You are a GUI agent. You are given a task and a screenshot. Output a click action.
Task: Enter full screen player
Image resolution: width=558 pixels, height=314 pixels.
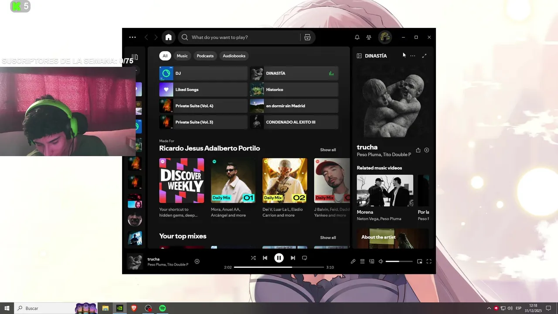429,261
